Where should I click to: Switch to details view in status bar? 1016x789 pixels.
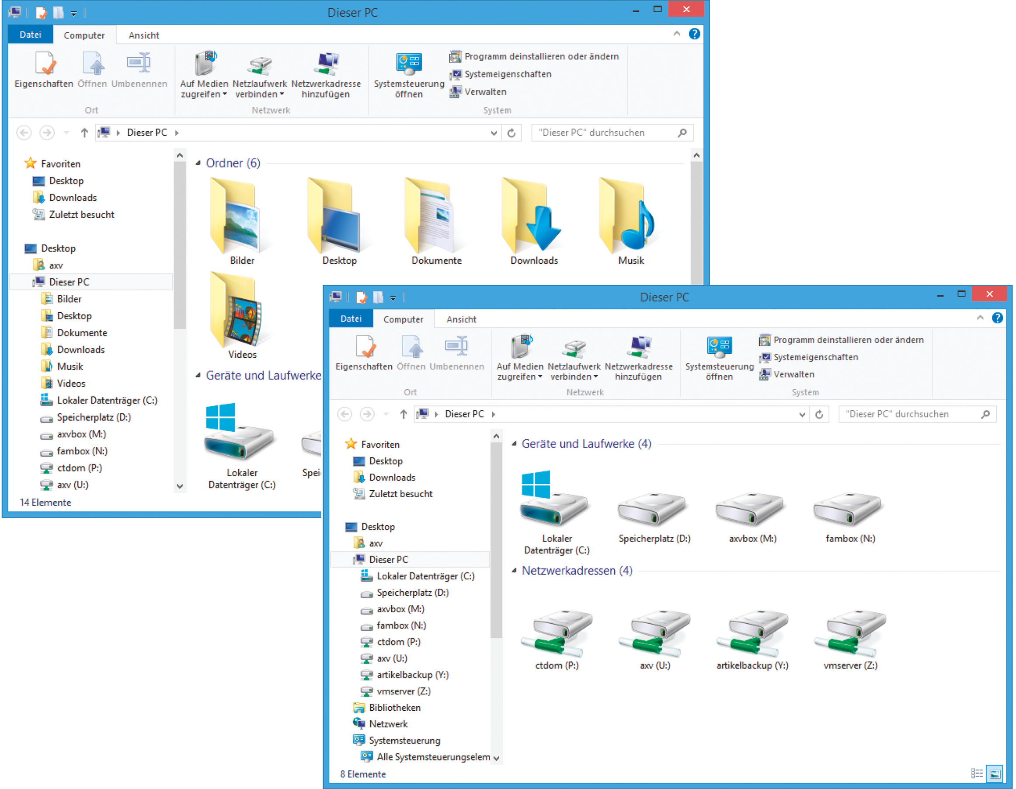(977, 774)
